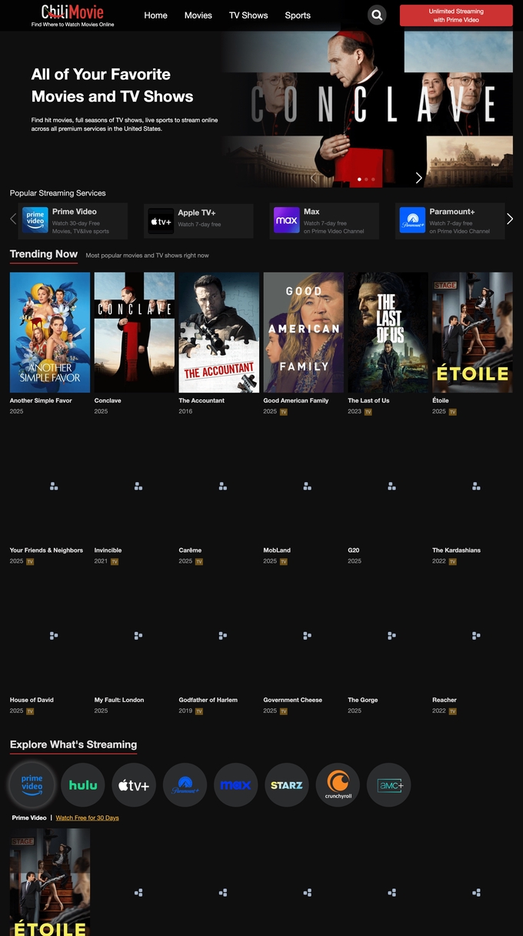The width and height of the screenshot is (523, 936).
Task: Advance hero banner with right chevron
Action: (x=418, y=178)
